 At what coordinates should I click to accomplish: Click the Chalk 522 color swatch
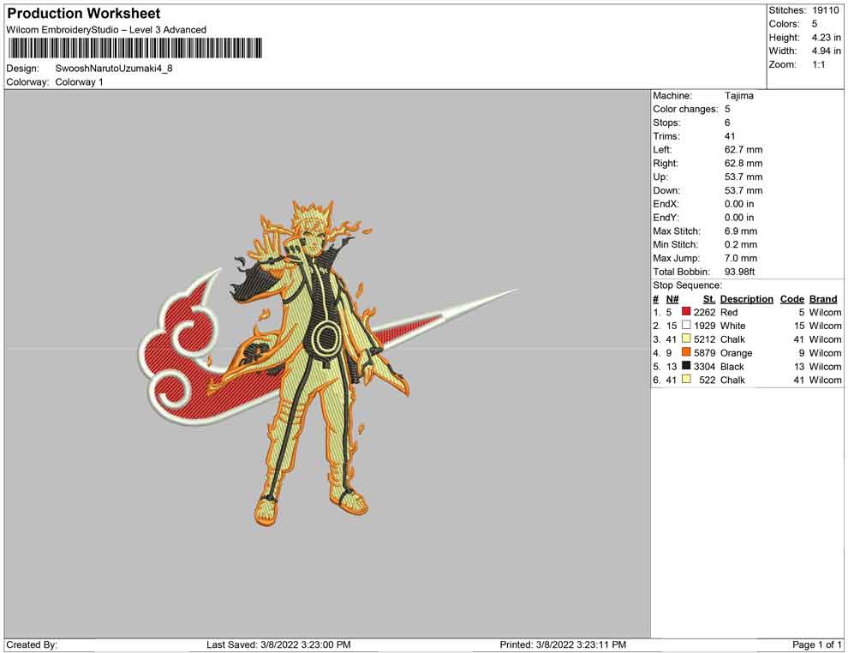(x=686, y=380)
